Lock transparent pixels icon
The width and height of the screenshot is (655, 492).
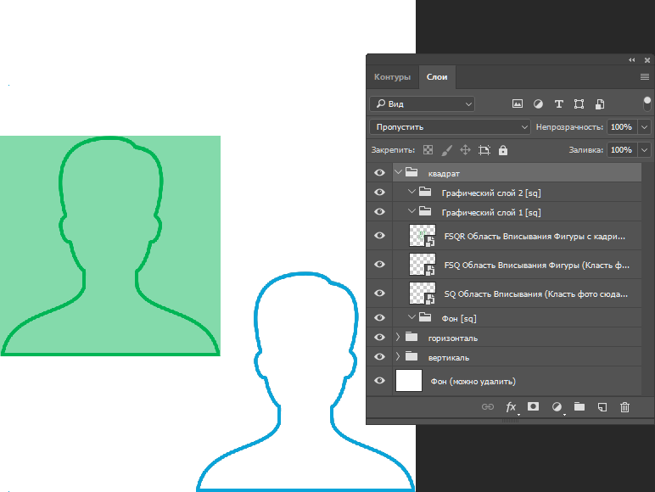tap(428, 150)
